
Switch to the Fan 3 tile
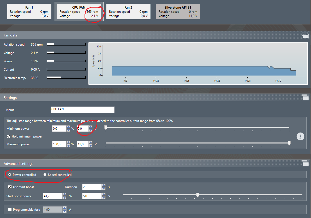(x=128, y=12)
